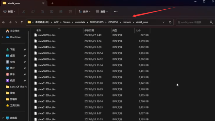Open Videos quick access folder

coord(10,81)
